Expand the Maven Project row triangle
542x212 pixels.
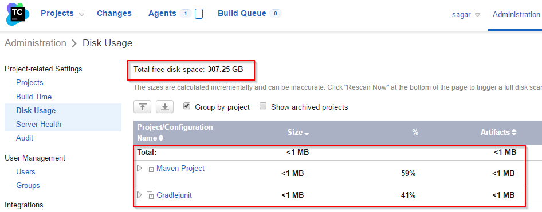140,168
